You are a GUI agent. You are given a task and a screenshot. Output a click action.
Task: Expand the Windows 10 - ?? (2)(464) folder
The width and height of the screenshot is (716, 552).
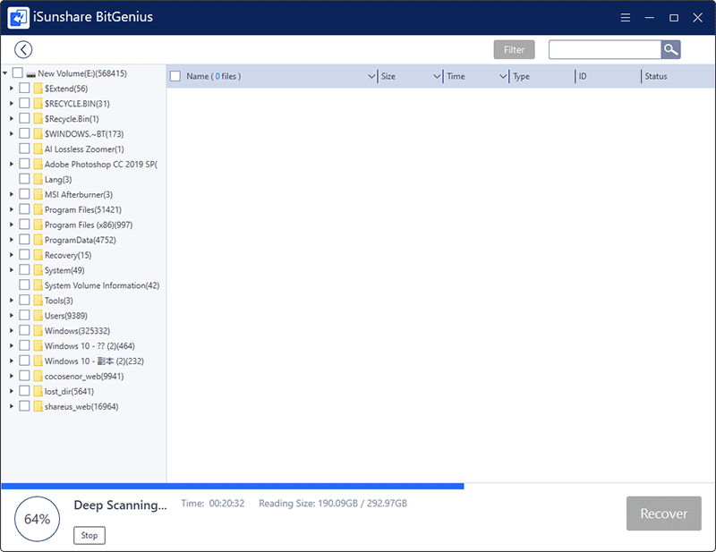12,345
